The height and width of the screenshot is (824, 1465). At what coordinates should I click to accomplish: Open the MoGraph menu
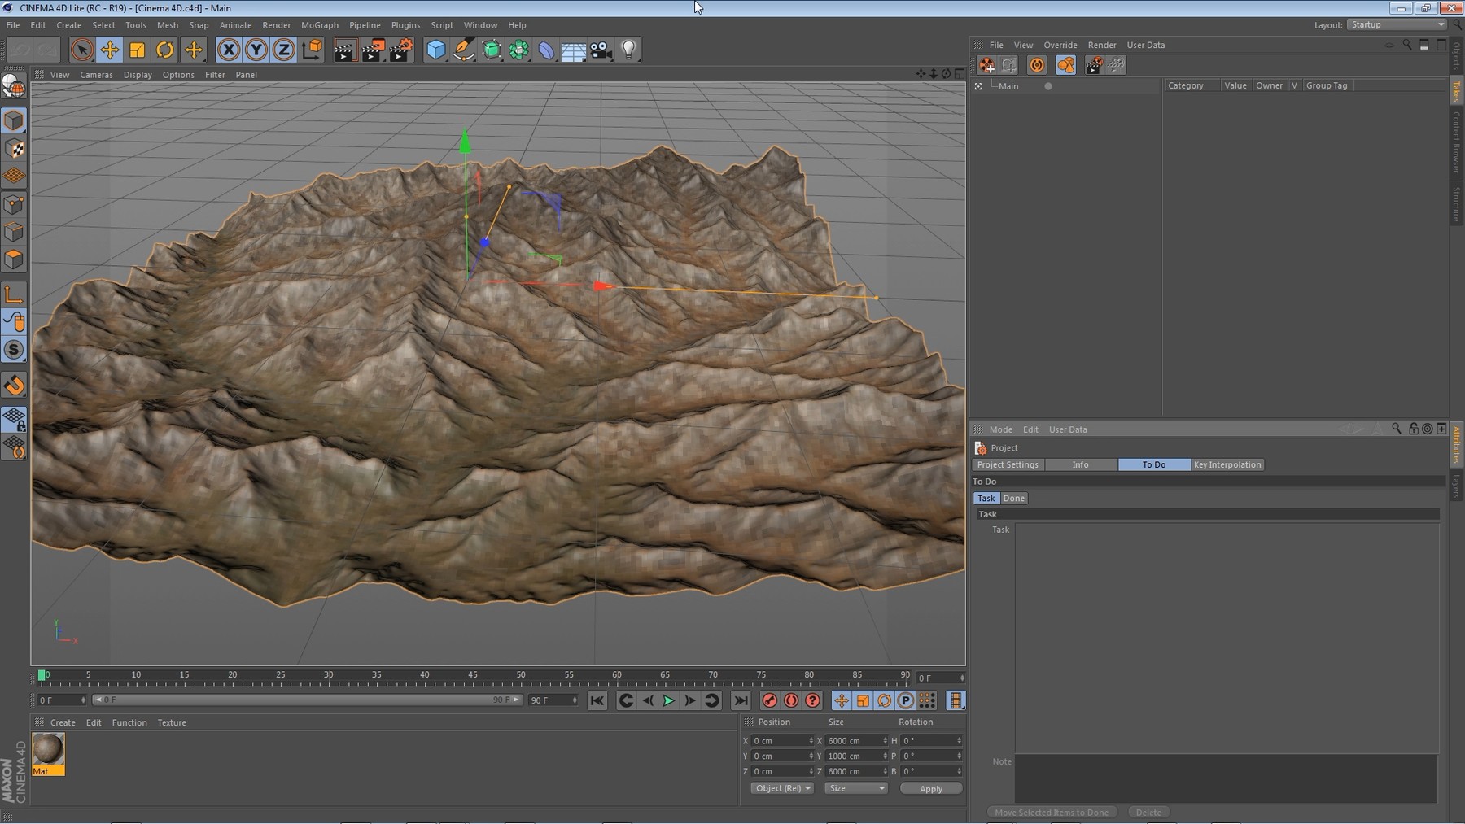pos(319,25)
